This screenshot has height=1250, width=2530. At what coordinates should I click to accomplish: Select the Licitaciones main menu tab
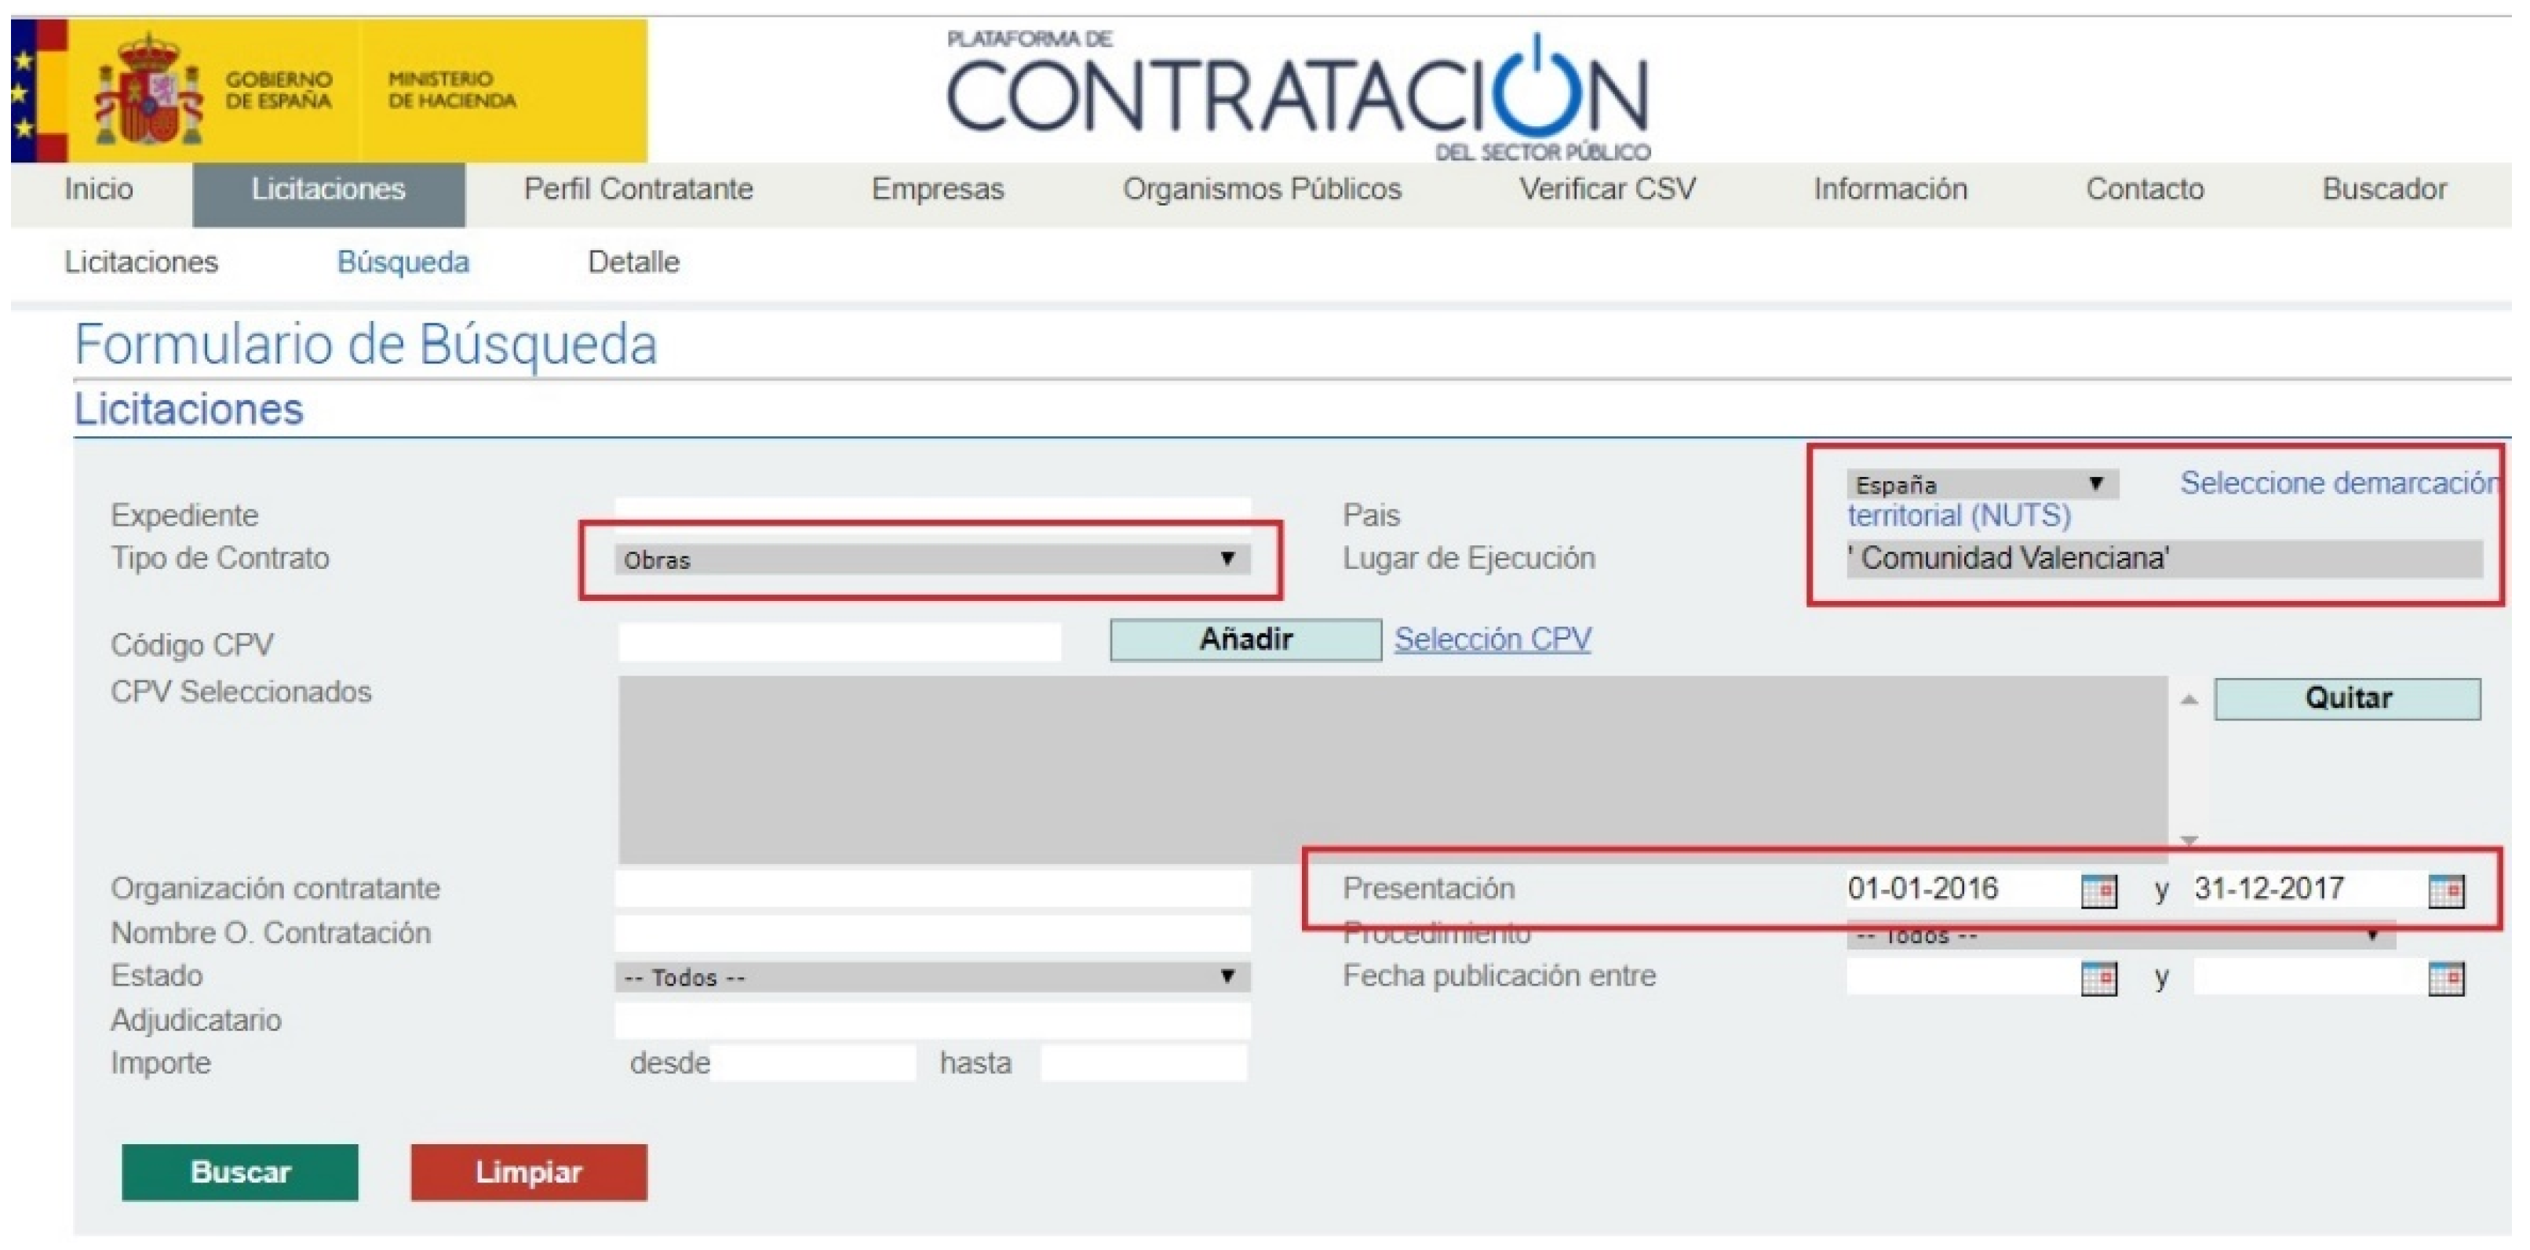click(x=328, y=194)
